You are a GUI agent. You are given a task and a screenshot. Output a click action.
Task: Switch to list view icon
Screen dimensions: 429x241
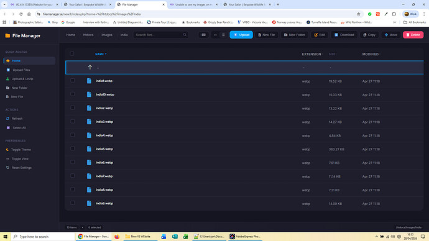pos(223,35)
